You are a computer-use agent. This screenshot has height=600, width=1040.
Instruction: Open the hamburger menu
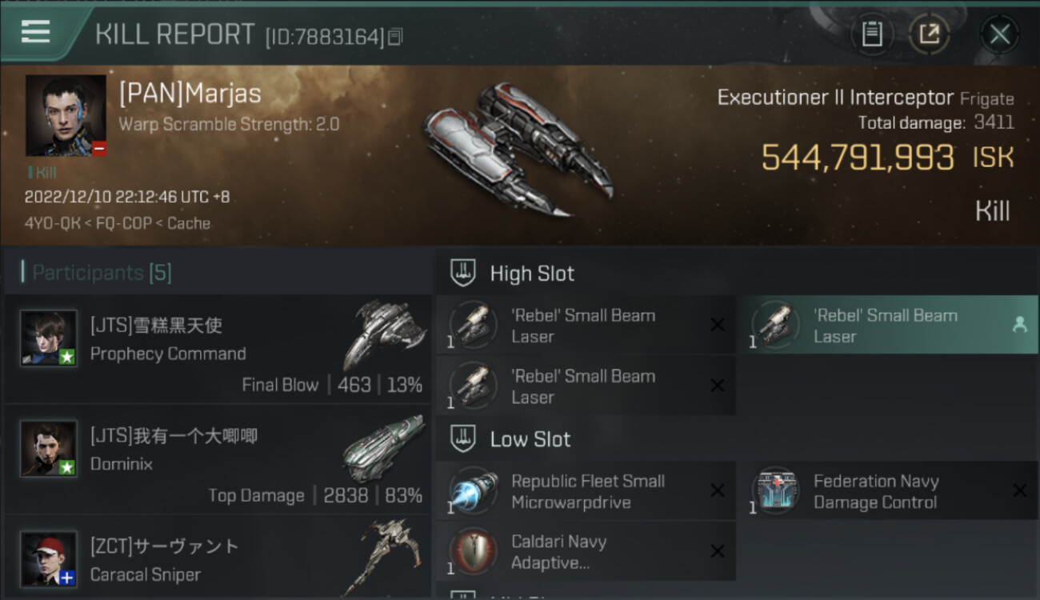coord(35,32)
